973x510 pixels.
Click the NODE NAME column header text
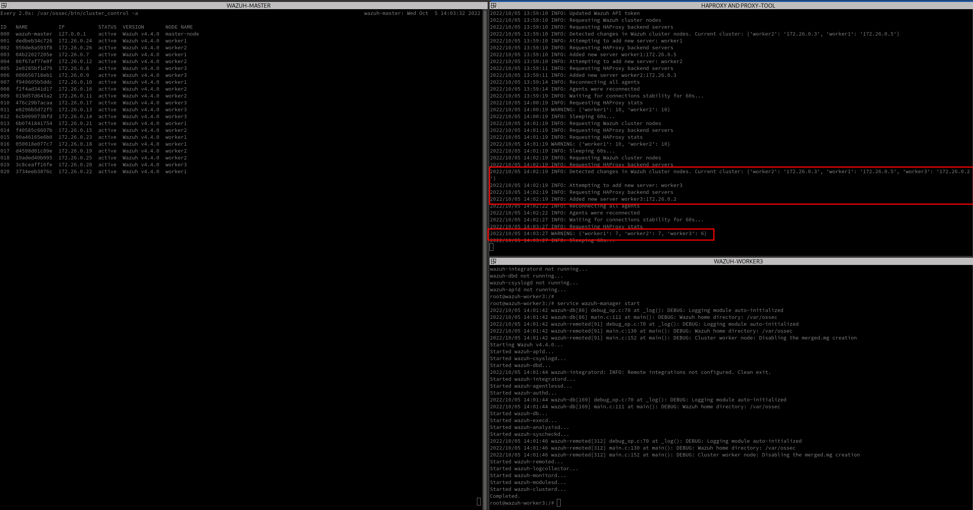click(179, 27)
